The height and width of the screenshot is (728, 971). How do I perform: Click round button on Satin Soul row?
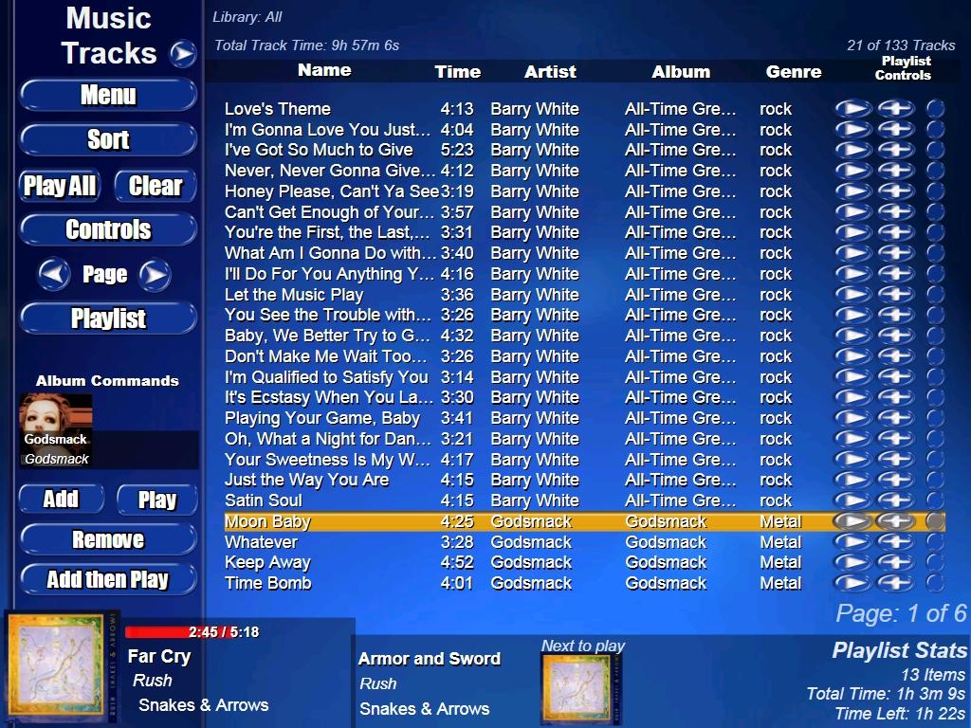tap(935, 500)
